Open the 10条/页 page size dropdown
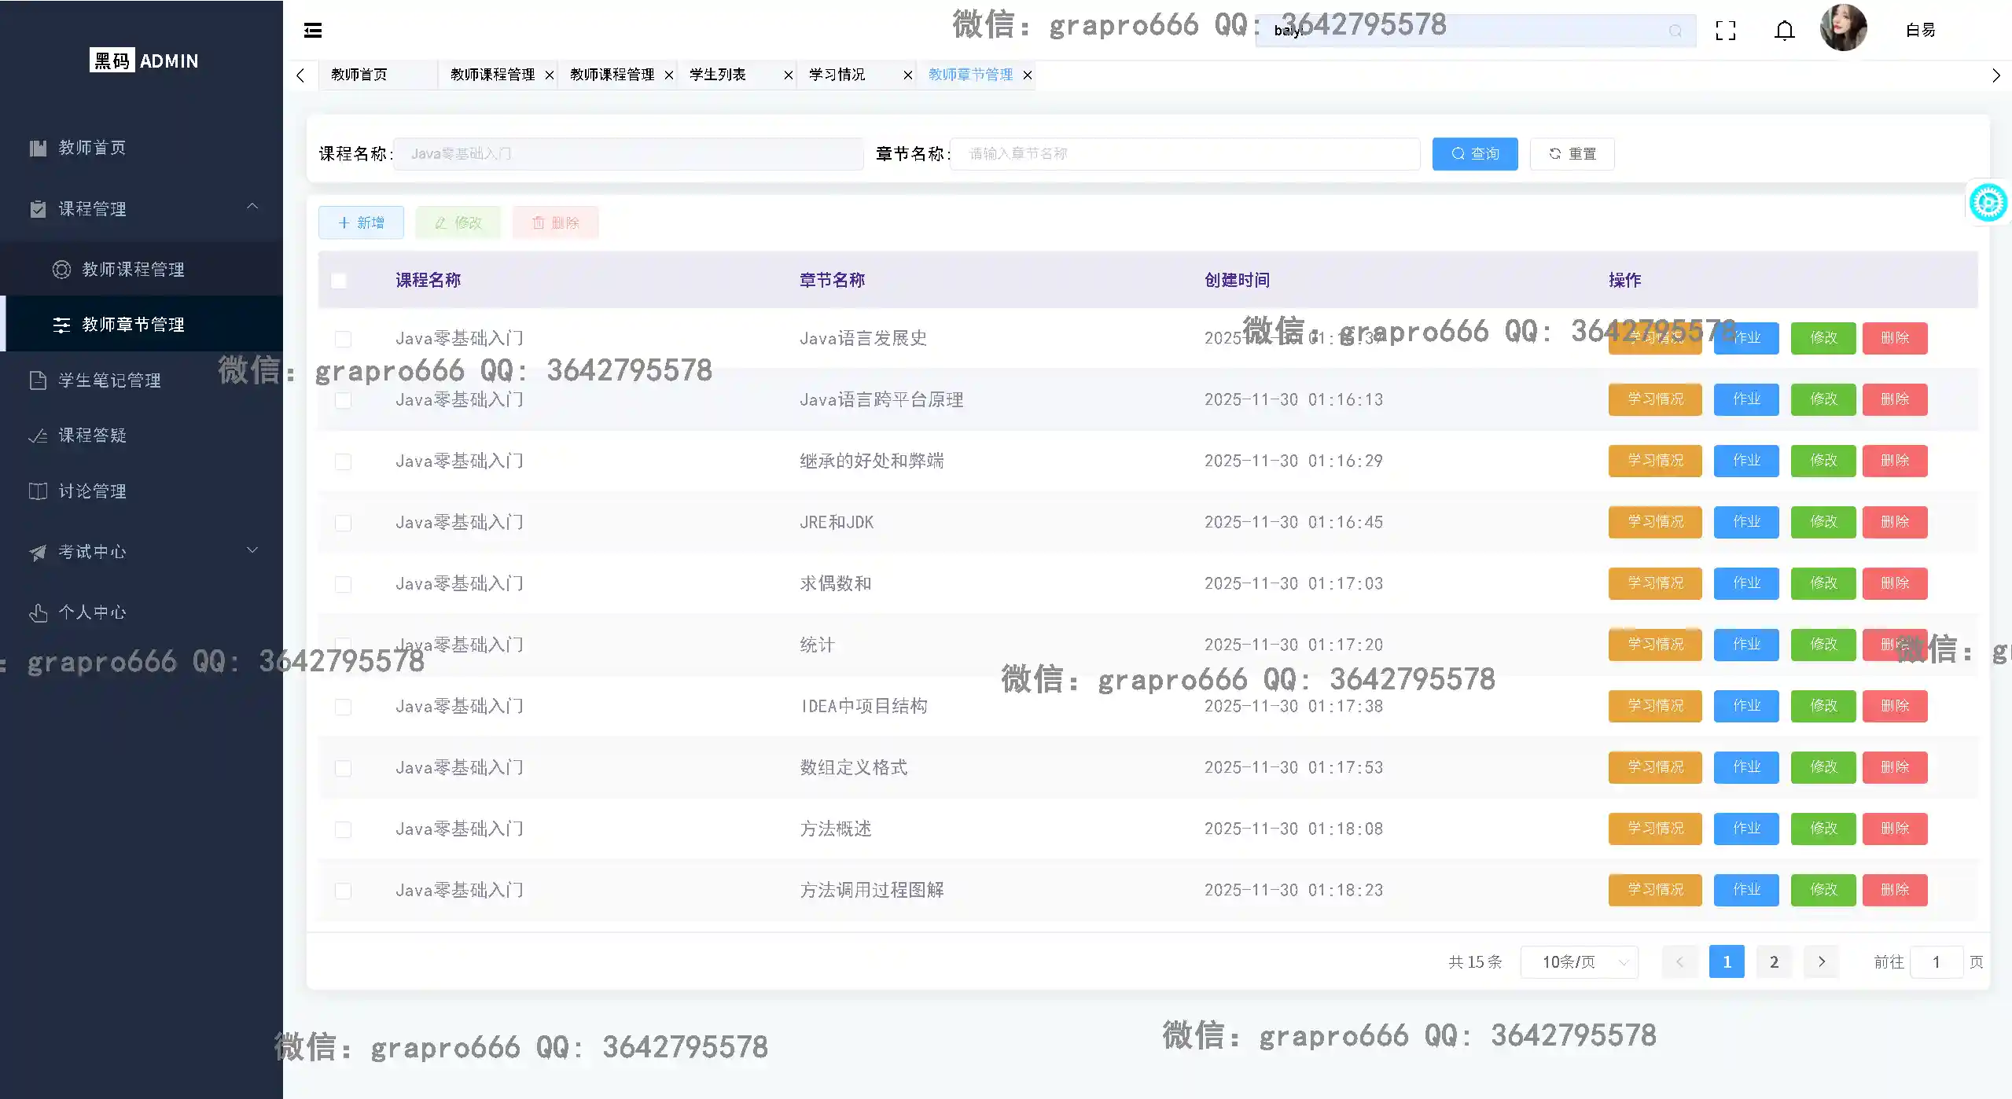This screenshot has width=2012, height=1099. click(x=1579, y=961)
